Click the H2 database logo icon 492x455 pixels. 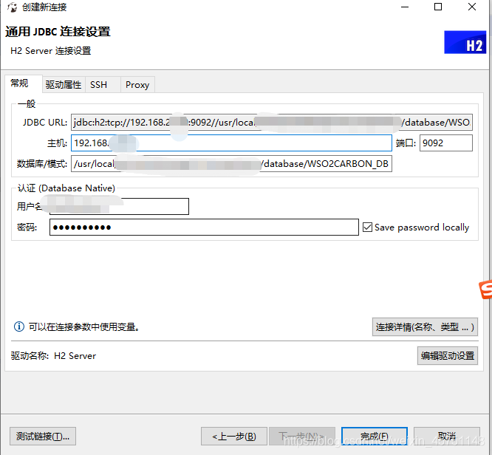tap(465, 42)
